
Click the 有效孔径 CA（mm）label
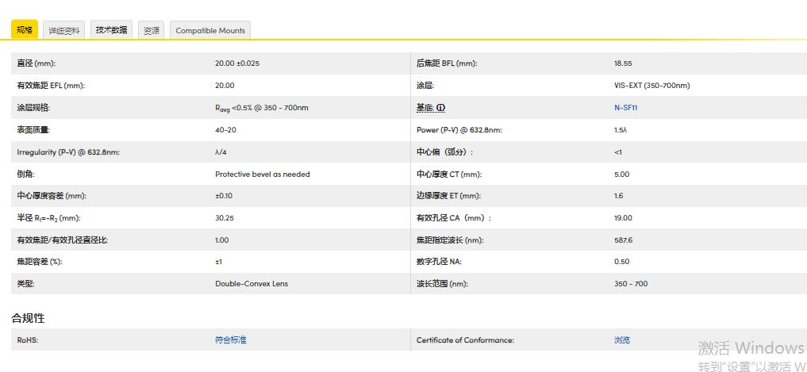coord(454,217)
